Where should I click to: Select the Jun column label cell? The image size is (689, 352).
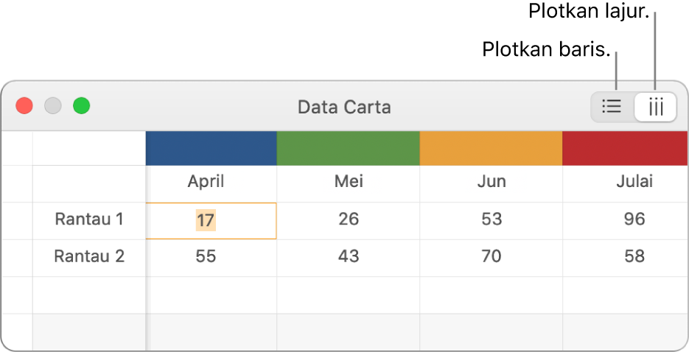point(491,182)
